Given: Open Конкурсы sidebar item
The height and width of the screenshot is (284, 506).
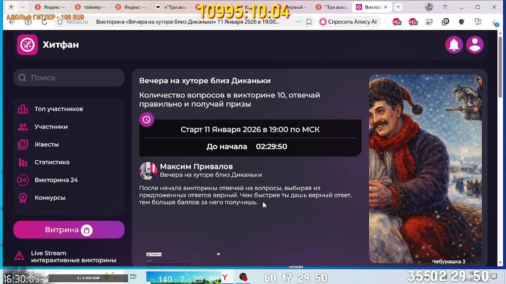Looking at the screenshot, I should (50, 198).
